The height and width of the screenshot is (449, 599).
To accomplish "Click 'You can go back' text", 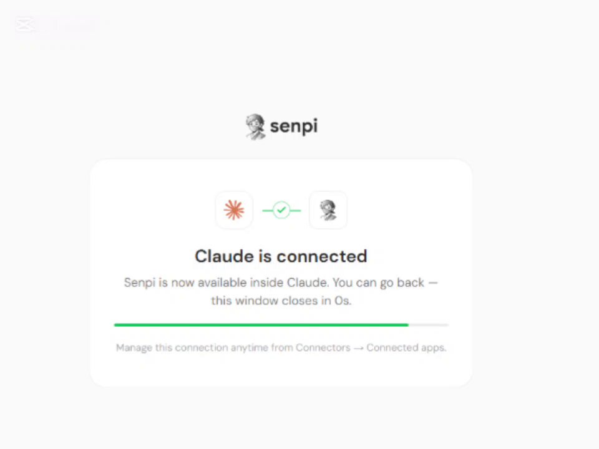I will pyautogui.click(x=378, y=282).
